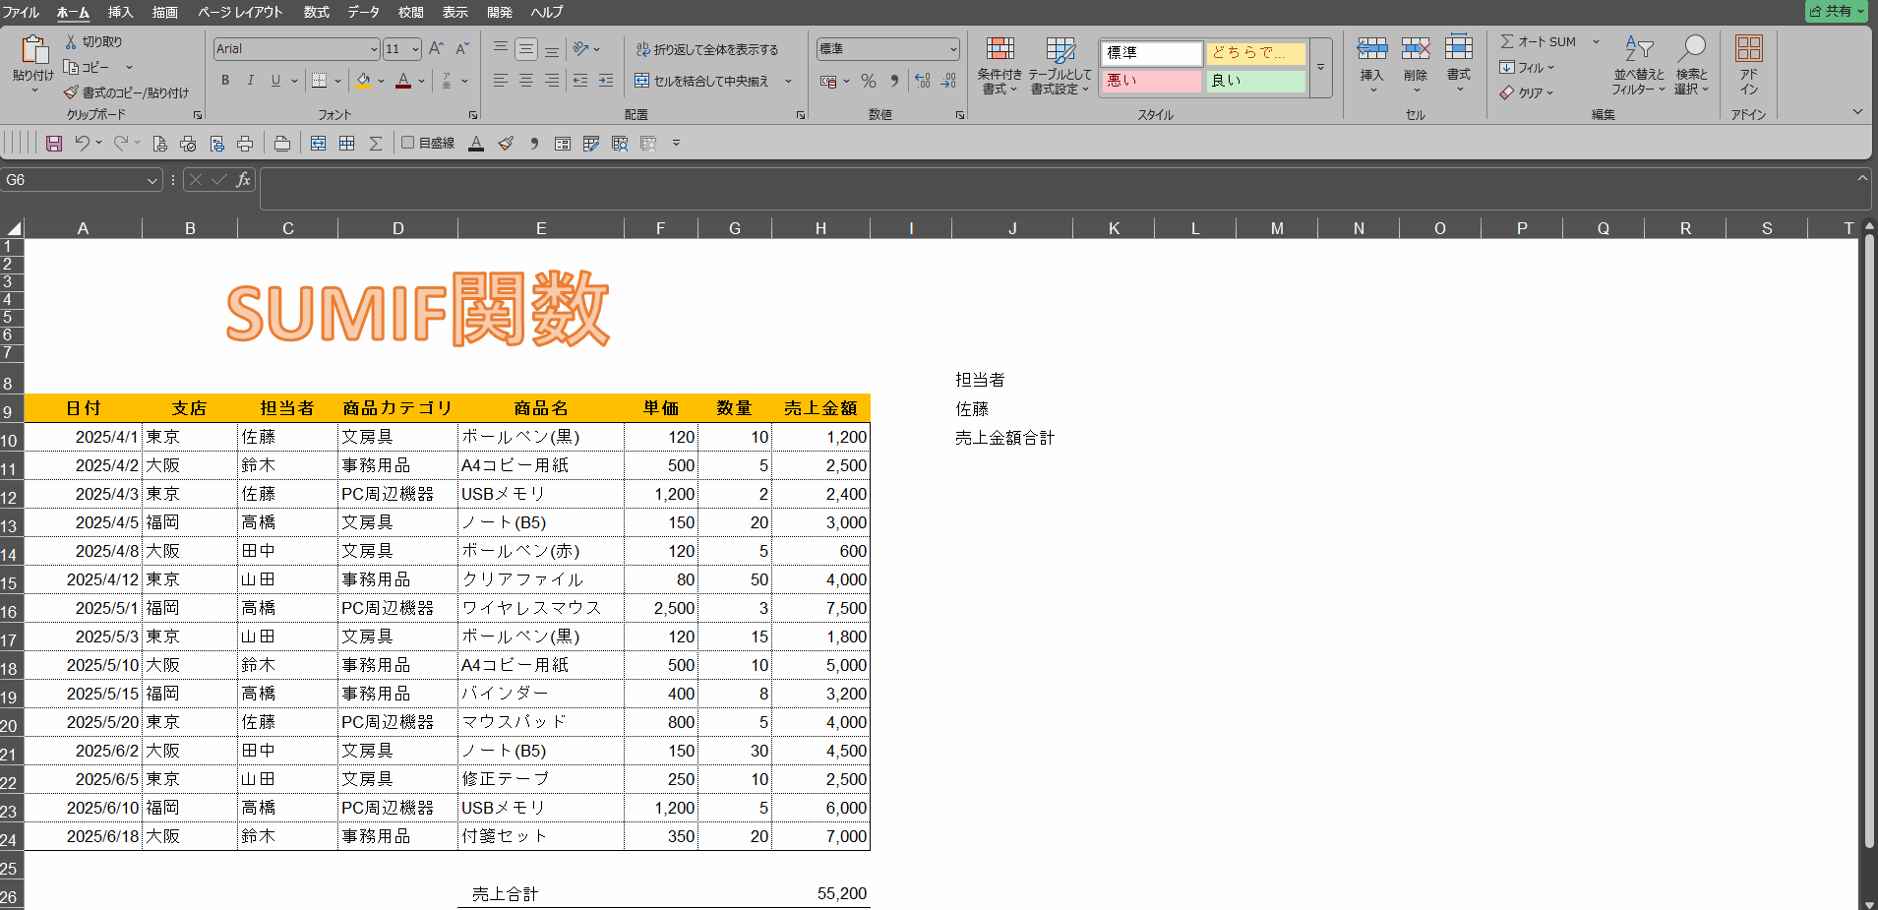Image resolution: width=1878 pixels, height=910 pixels.
Task: Click the Undo arrow icon
Action: [83, 144]
